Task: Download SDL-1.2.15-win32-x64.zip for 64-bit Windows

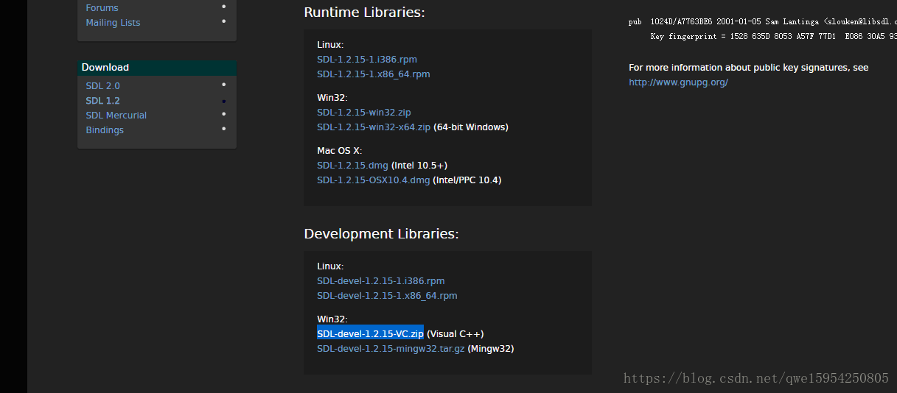Action: [374, 127]
